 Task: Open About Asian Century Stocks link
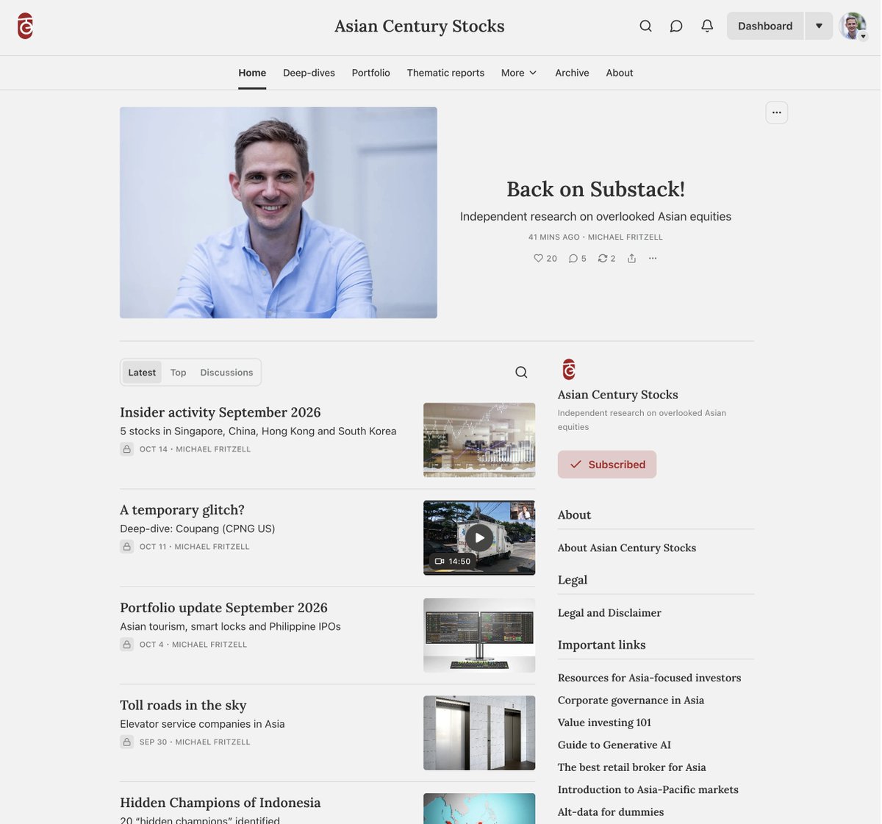tap(627, 548)
